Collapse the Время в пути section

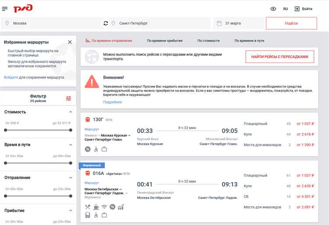71,144
